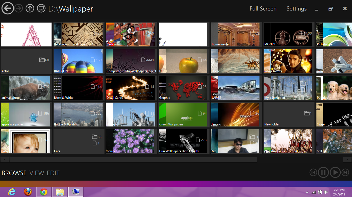The image size is (352, 197).
Task: Open the Settings menu
Action: point(297,9)
